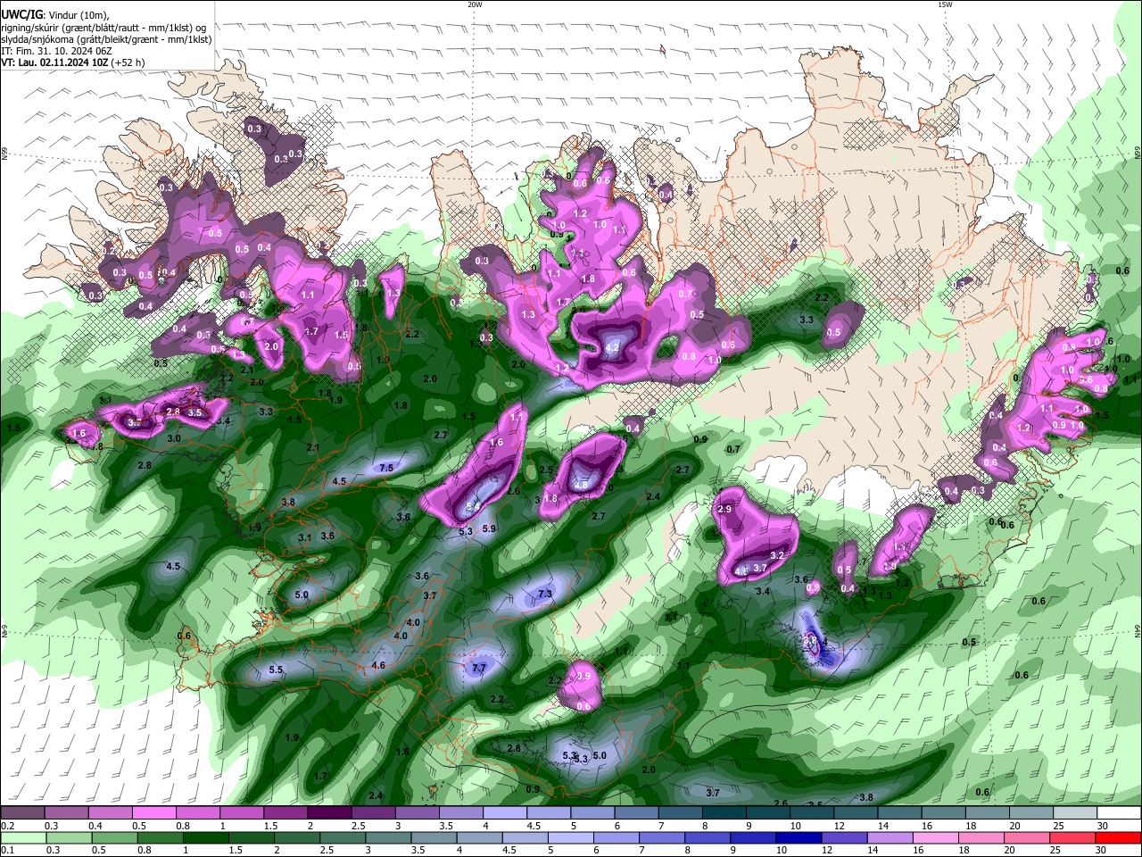Click the '0.1' label on rain scale
Screen dimensions: 1142x857
(7, 851)
